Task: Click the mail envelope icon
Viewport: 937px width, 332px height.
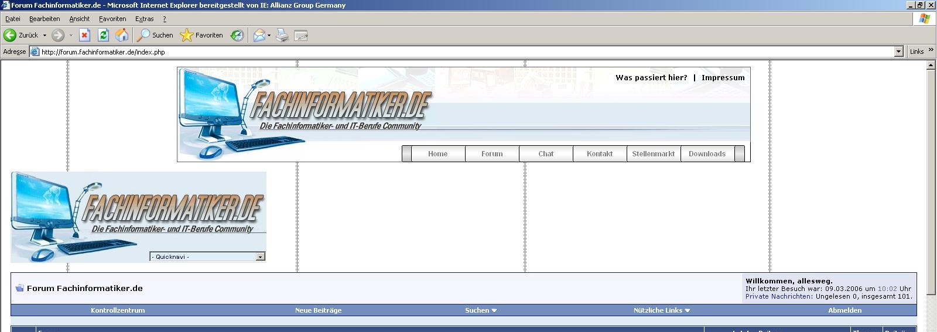Action: point(259,35)
